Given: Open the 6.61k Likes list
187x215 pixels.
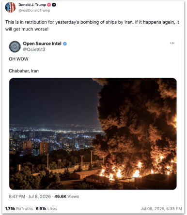Looking at the screenshot, I should click(47, 209).
